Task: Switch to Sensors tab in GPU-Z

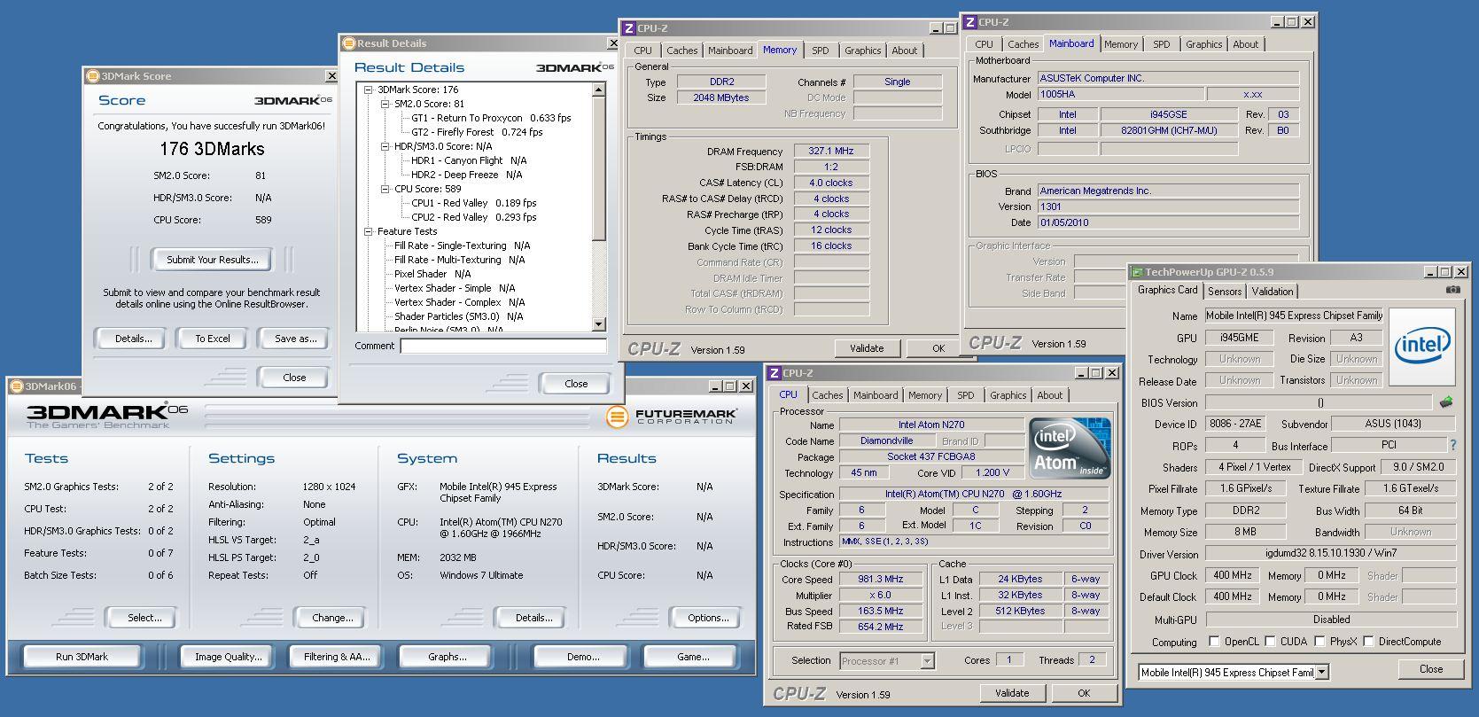Action: [x=1224, y=292]
